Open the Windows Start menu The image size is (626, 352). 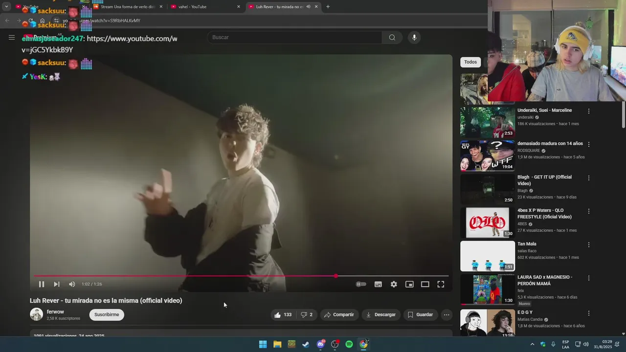(263, 344)
